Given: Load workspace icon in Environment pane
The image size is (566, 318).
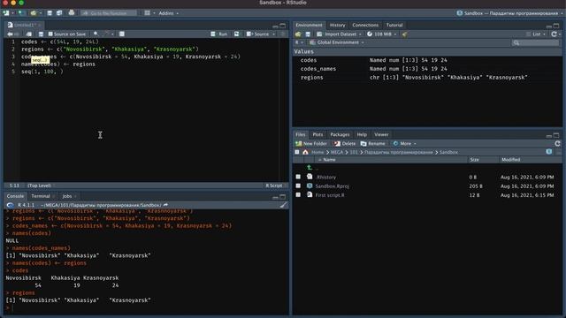Looking at the screenshot, I should [298, 34].
